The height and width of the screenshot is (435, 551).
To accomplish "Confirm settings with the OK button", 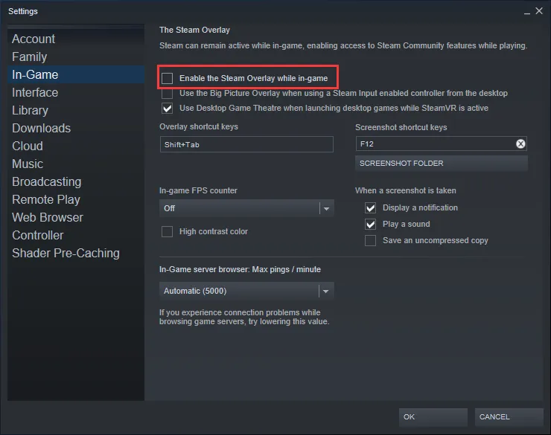I will pos(433,417).
